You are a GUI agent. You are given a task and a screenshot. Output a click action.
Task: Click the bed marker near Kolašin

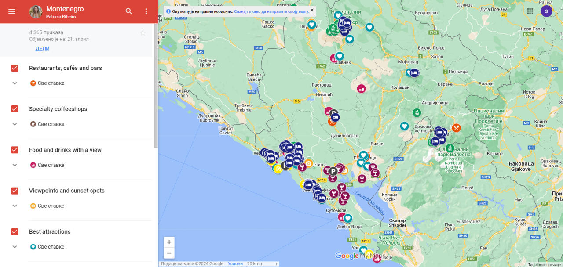coord(414,73)
